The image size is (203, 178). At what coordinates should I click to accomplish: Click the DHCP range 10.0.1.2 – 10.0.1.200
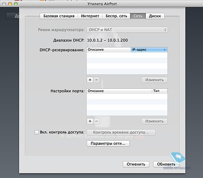click(x=107, y=40)
